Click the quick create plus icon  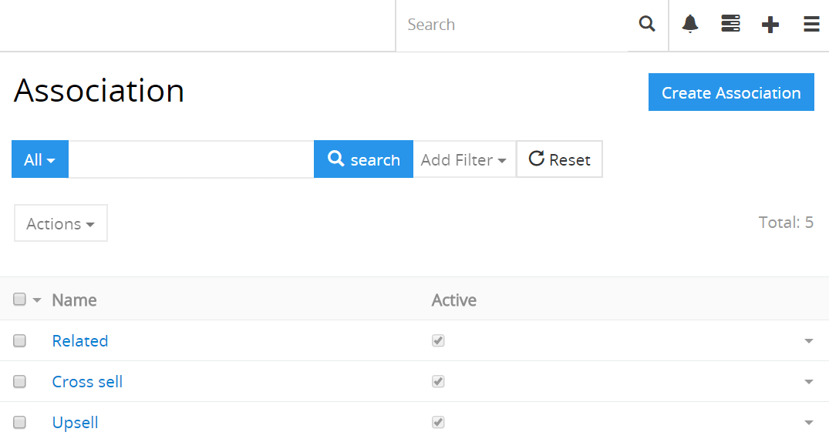[x=770, y=25]
